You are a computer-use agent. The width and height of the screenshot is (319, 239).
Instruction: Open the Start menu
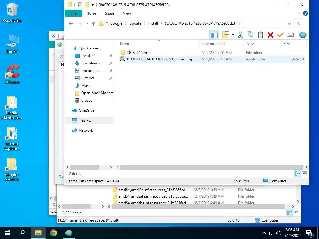[x=7, y=233]
